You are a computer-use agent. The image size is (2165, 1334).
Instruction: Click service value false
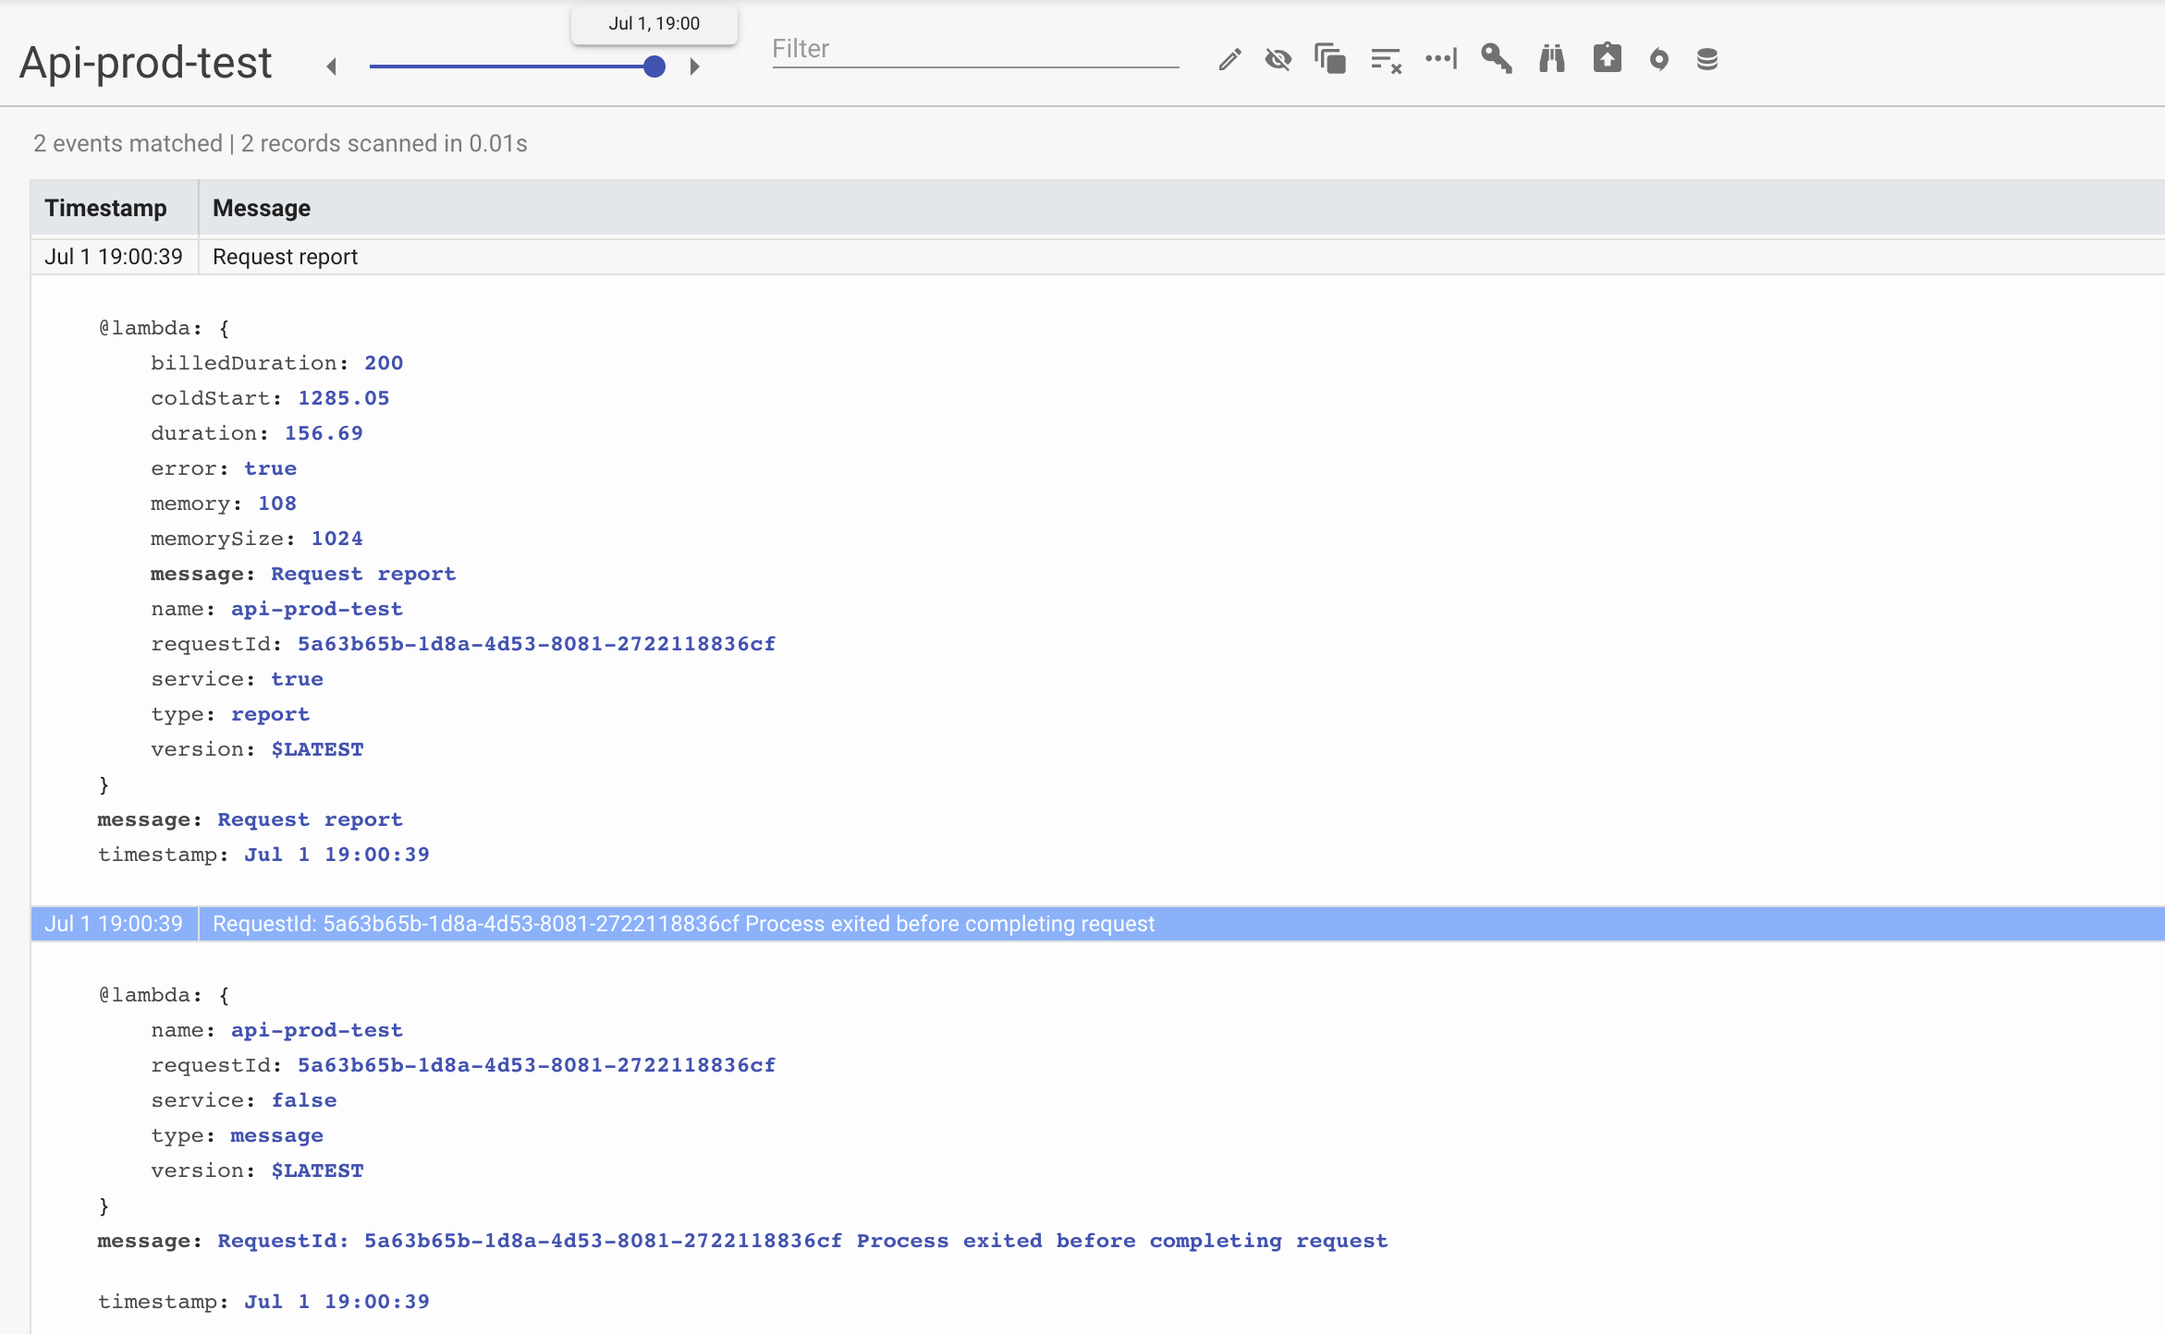pyautogui.click(x=304, y=1100)
